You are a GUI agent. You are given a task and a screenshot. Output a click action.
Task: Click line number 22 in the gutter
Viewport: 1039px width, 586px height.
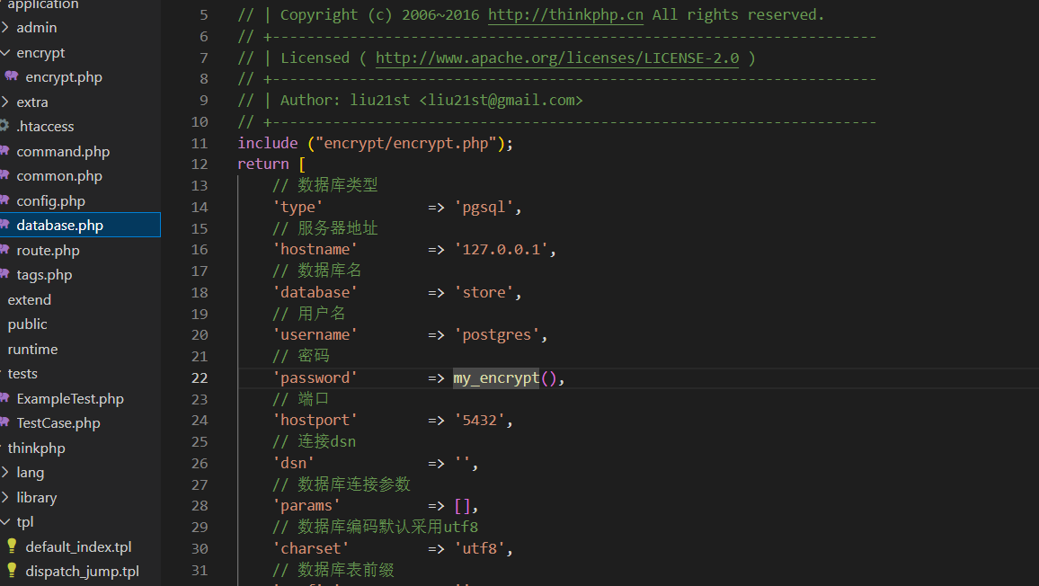[200, 377]
